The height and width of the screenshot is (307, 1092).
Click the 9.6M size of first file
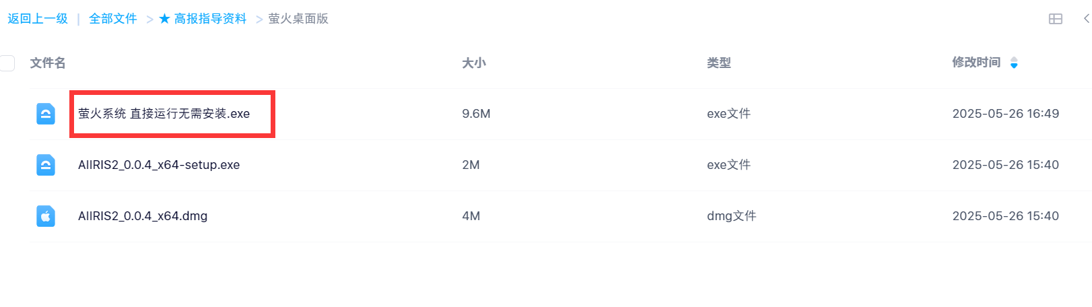point(476,114)
